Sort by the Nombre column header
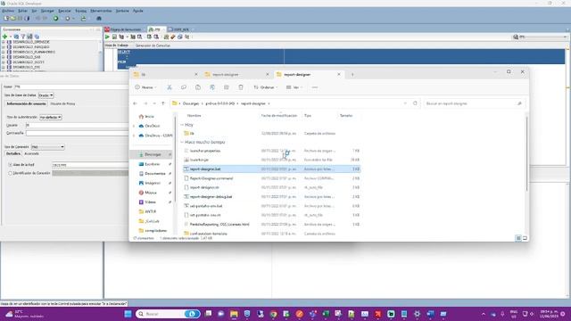The height and width of the screenshot is (321, 571). tap(194, 116)
